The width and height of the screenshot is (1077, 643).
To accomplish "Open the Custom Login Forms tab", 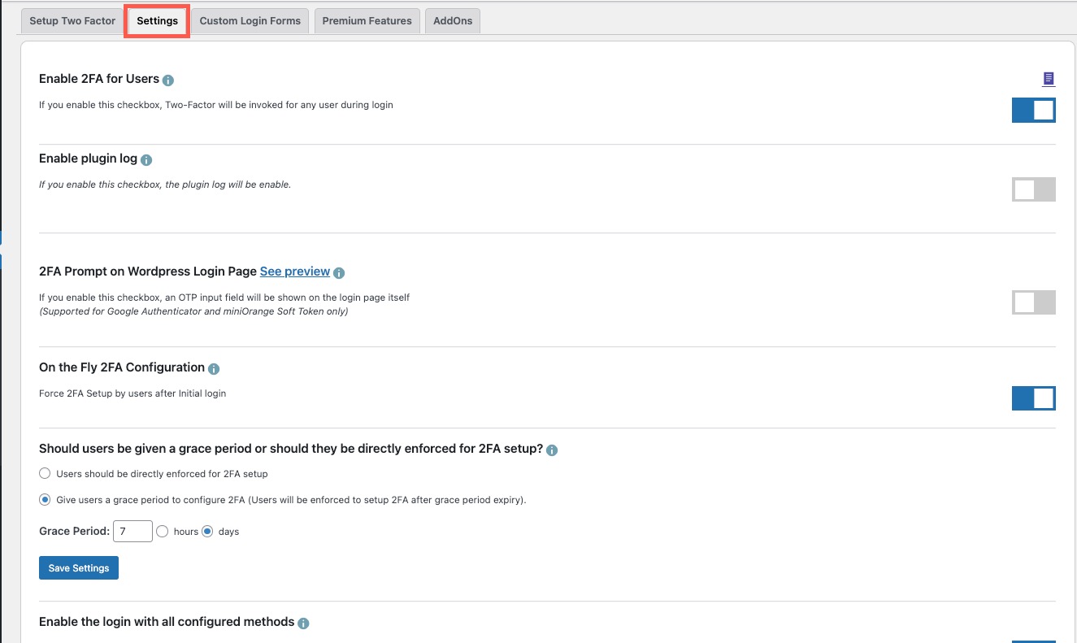I will click(x=250, y=21).
